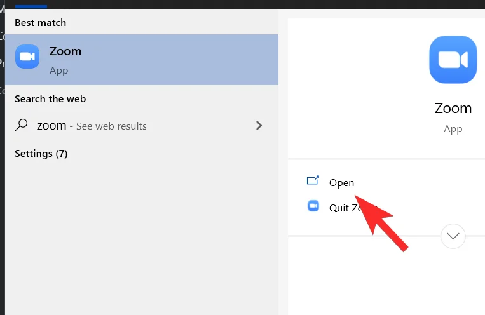The height and width of the screenshot is (315, 485).
Task: Open the 'See web results' link
Action: (111, 126)
